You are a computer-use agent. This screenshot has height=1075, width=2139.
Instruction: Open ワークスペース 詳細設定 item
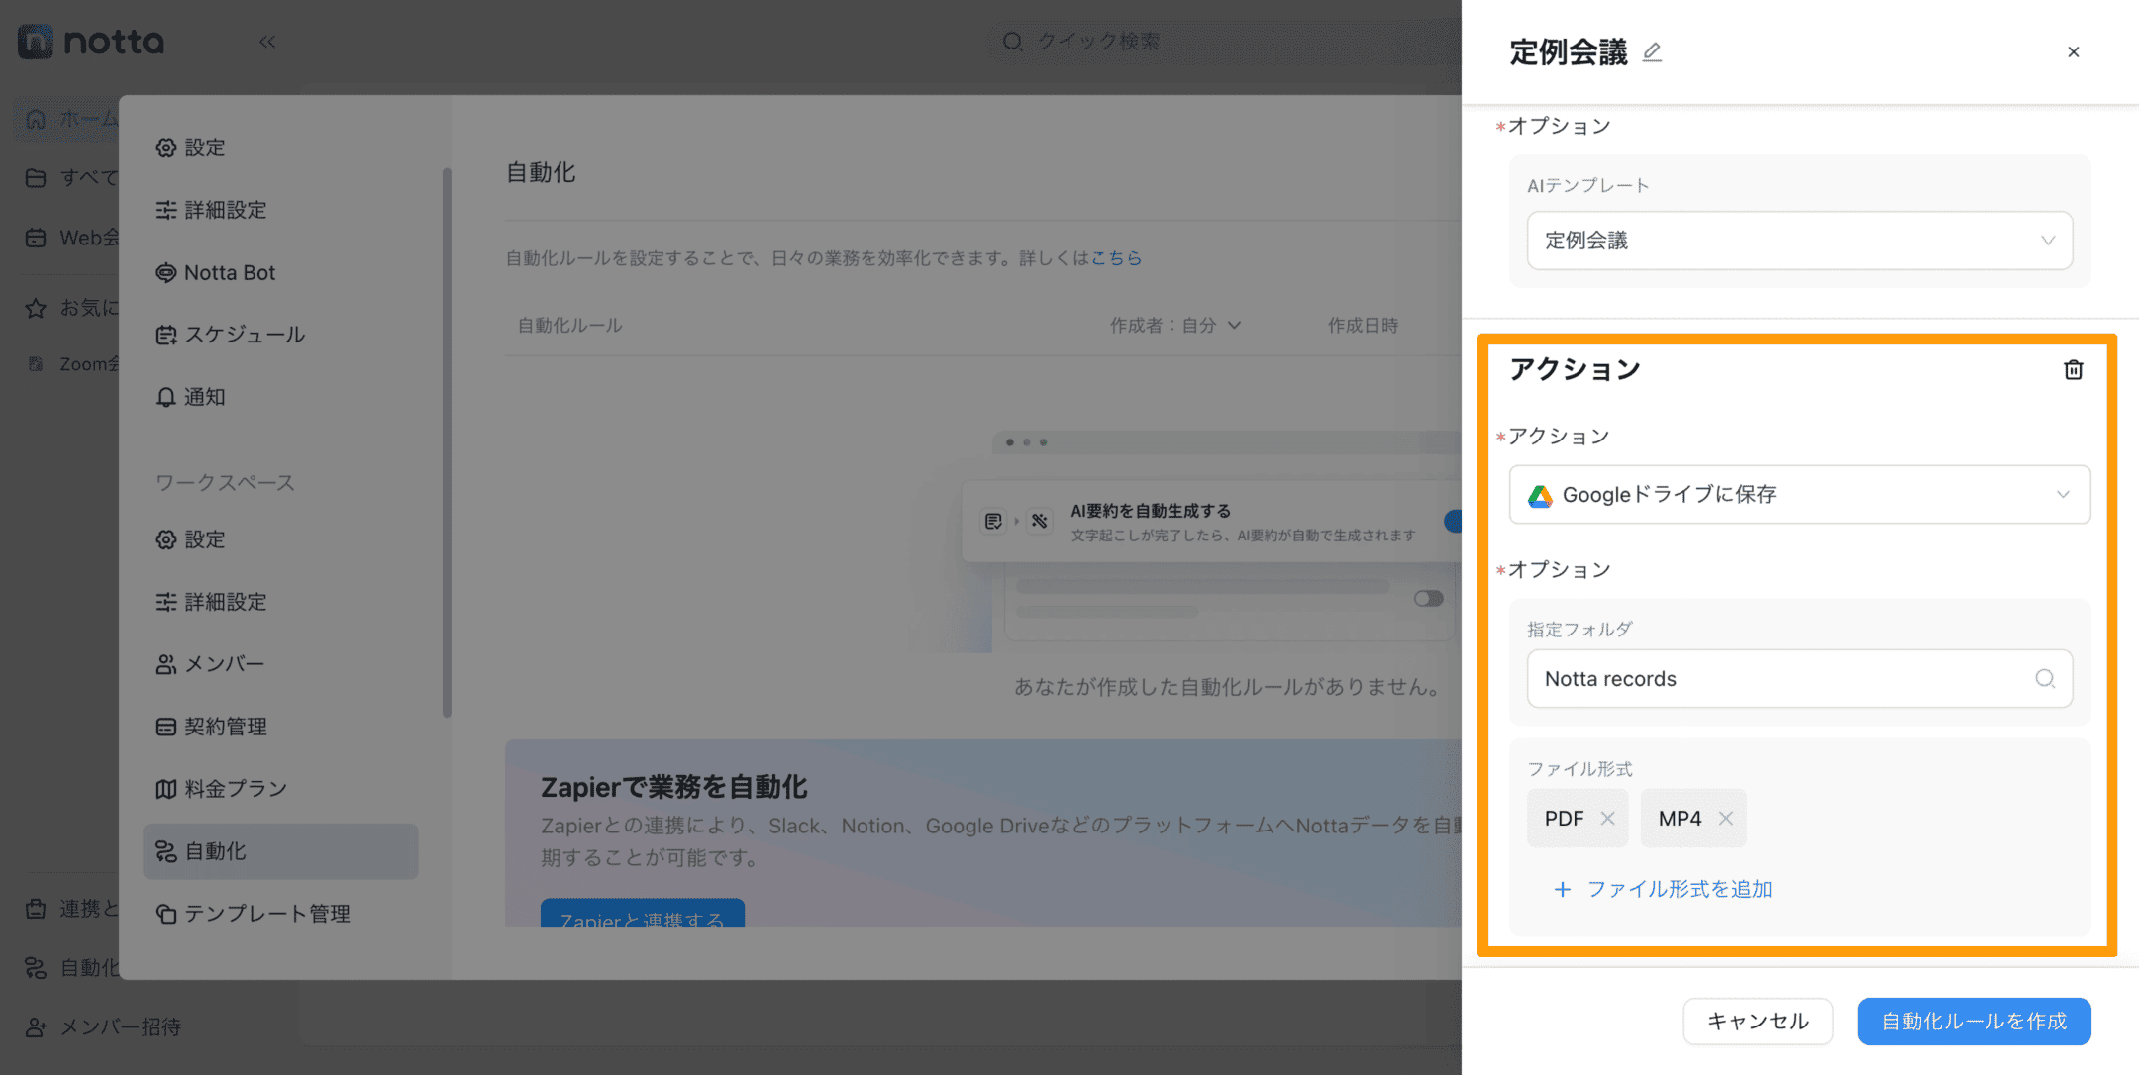click(x=211, y=602)
